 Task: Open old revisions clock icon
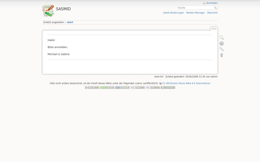tap(221, 44)
